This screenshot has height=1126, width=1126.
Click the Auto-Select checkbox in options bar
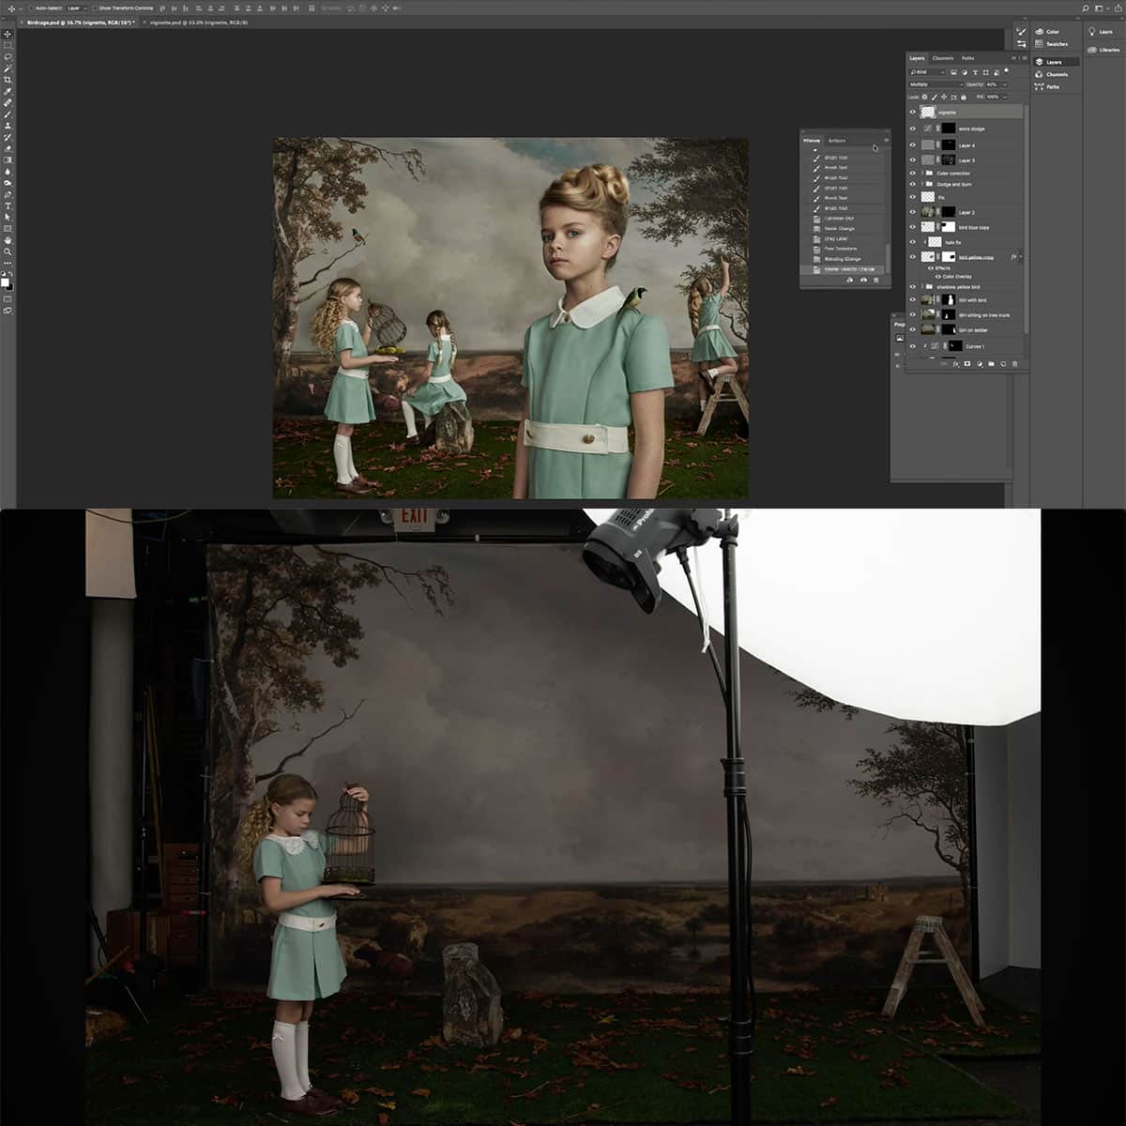point(32,8)
